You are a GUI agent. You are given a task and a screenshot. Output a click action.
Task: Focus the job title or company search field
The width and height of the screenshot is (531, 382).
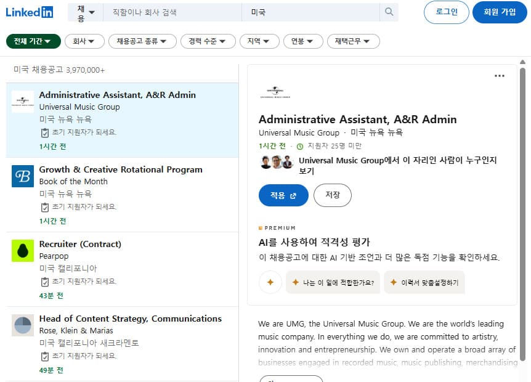(x=172, y=12)
